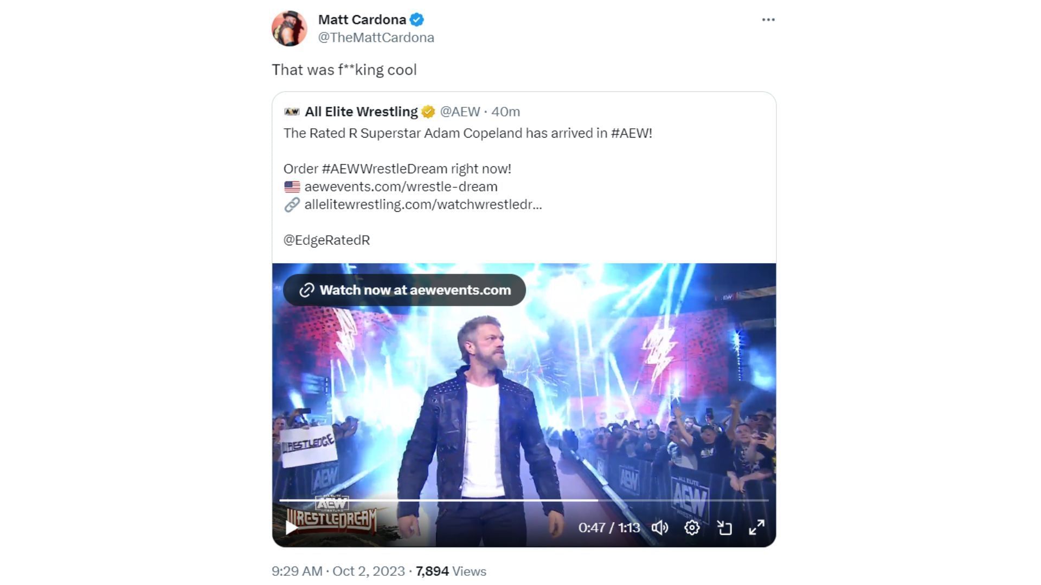Click Matt Cardona's blue verified badge
This screenshot has width=1041, height=585.
point(417,20)
